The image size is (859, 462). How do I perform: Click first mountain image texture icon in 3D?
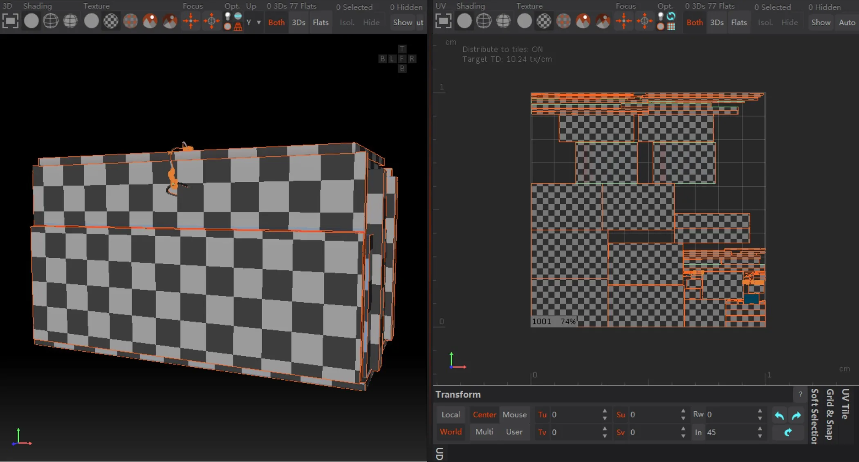pyautogui.click(x=150, y=21)
